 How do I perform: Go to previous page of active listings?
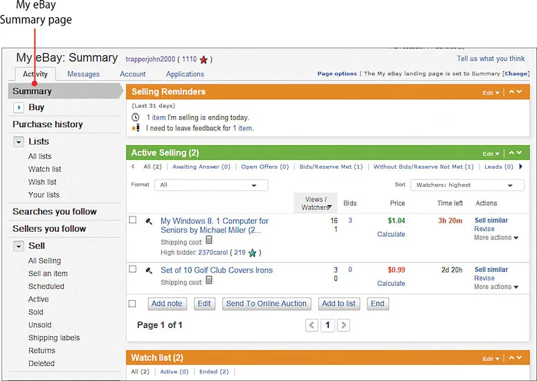[x=311, y=325]
